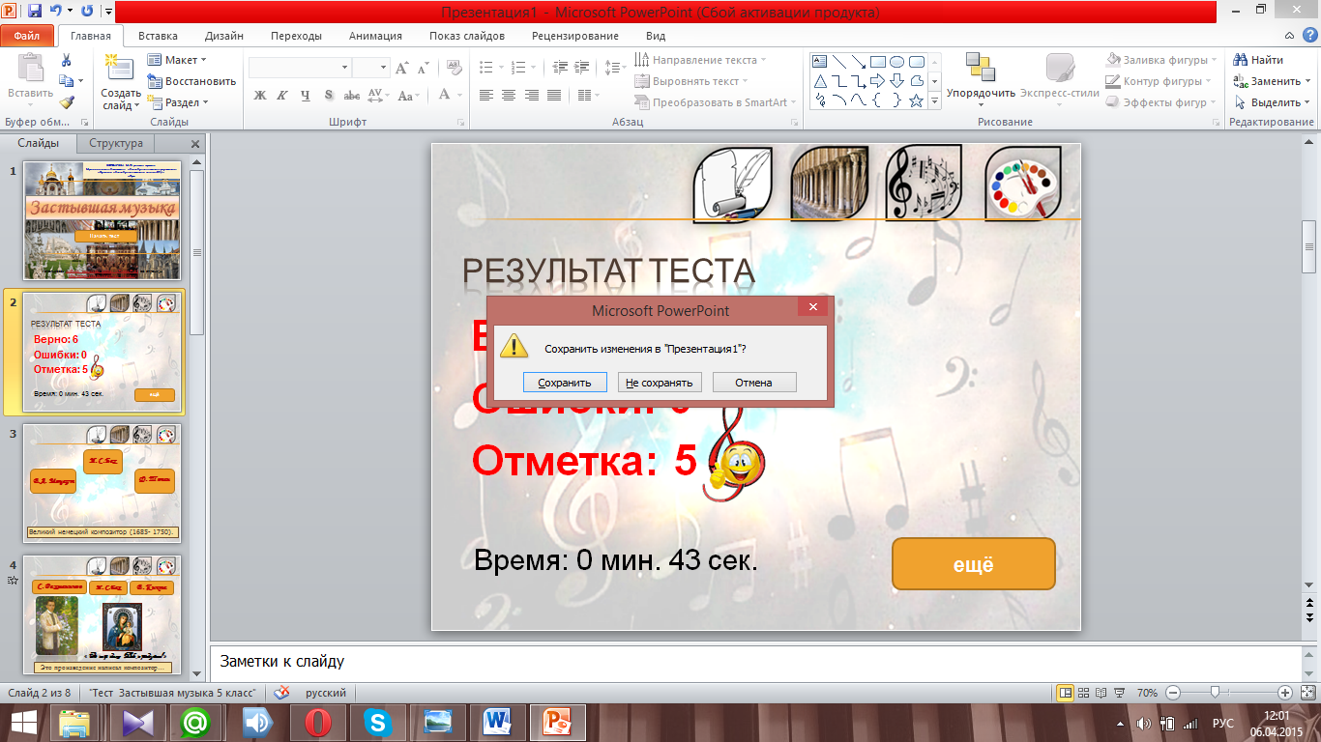Expand the shapes gallery More arrow
1321x742 pixels.
[935, 100]
